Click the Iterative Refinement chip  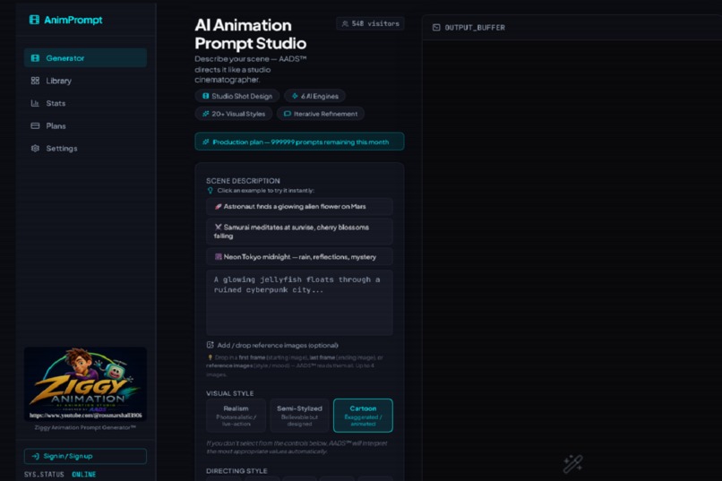coord(321,114)
